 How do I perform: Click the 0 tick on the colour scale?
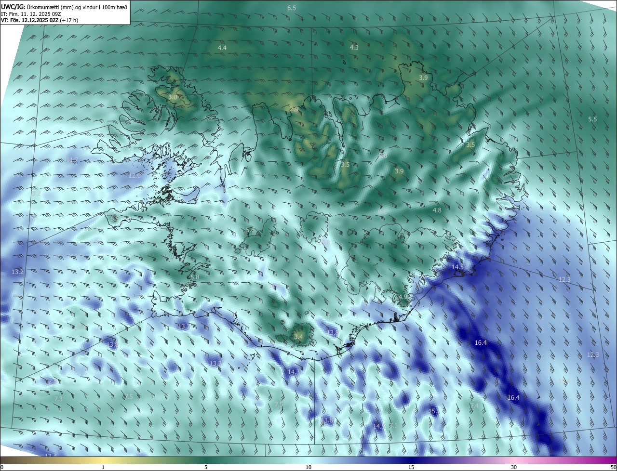click(x=1, y=468)
